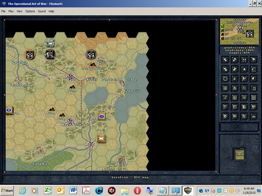Open the Options menu

30,11
